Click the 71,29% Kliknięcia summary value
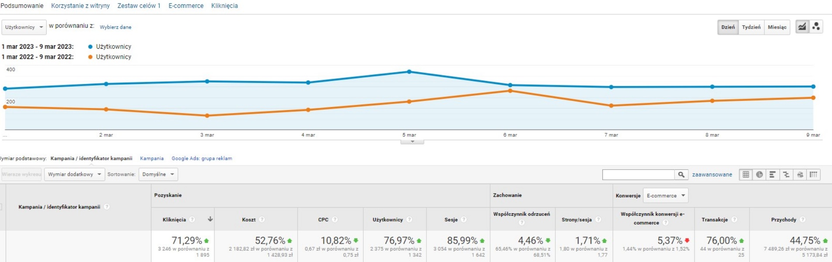The width and height of the screenshot is (832, 262). coord(187,240)
